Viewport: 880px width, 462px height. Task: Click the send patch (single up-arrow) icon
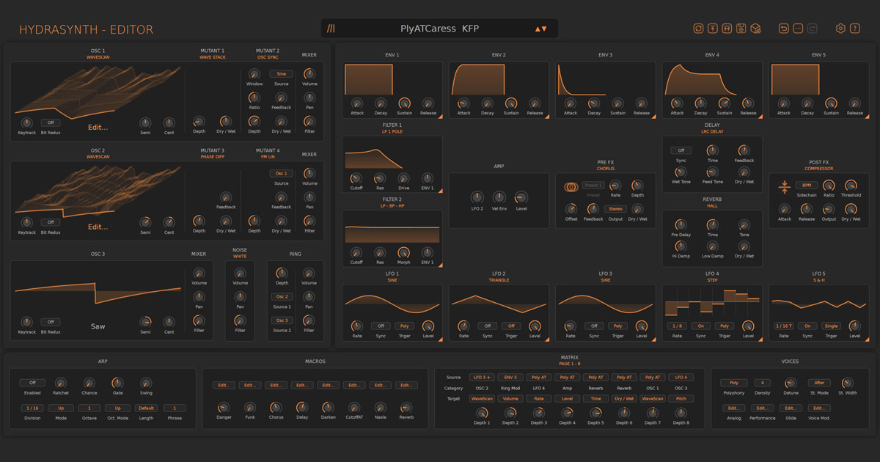point(713,29)
